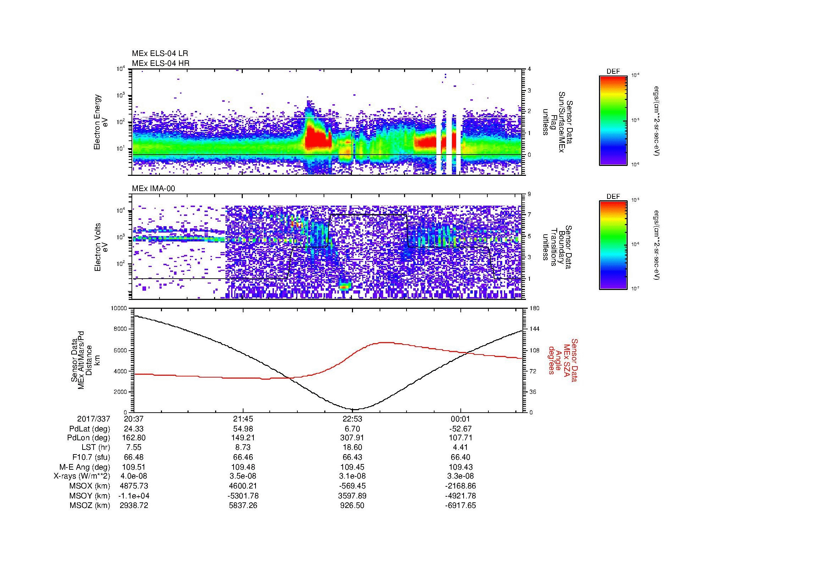This screenshot has height=586, width=829.
Task: Click the 00:01 time tick label
Action: point(461,419)
